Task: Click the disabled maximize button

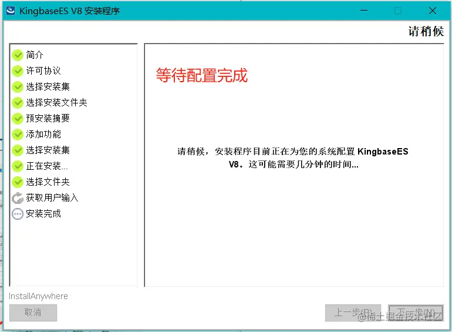Action: pyautogui.click(x=398, y=11)
